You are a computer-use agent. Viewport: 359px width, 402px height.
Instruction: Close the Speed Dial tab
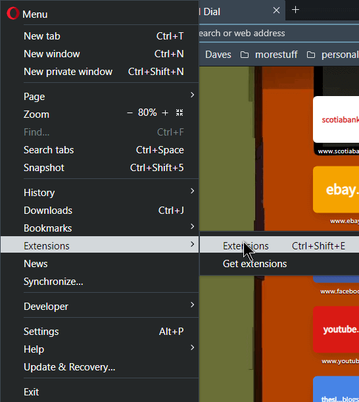[276, 11]
